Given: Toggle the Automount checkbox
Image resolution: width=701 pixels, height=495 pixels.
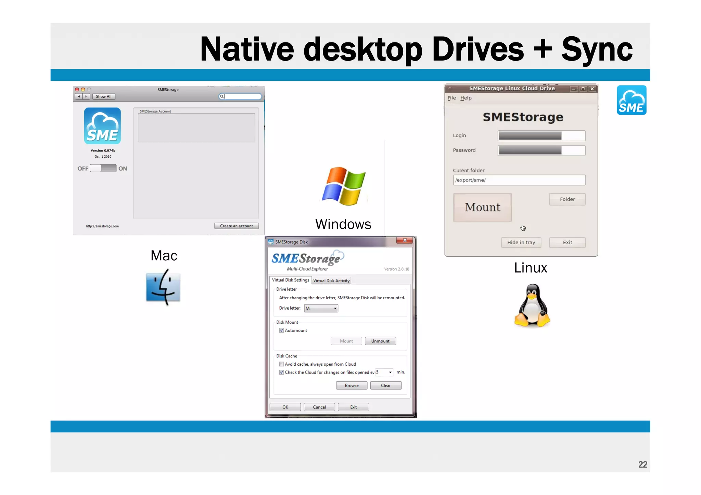Looking at the screenshot, I should point(281,330).
